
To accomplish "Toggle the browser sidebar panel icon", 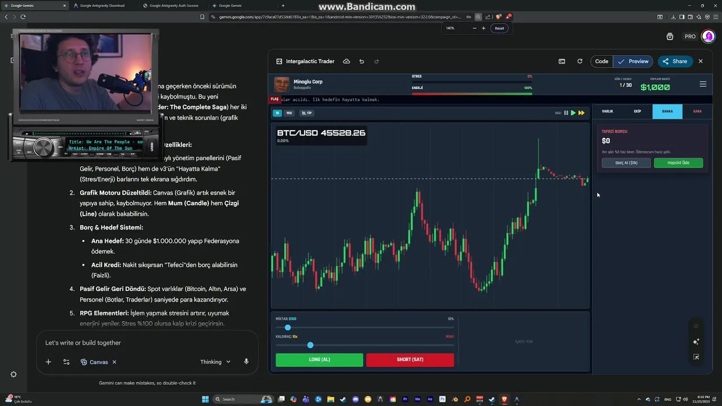I will [x=682, y=17].
